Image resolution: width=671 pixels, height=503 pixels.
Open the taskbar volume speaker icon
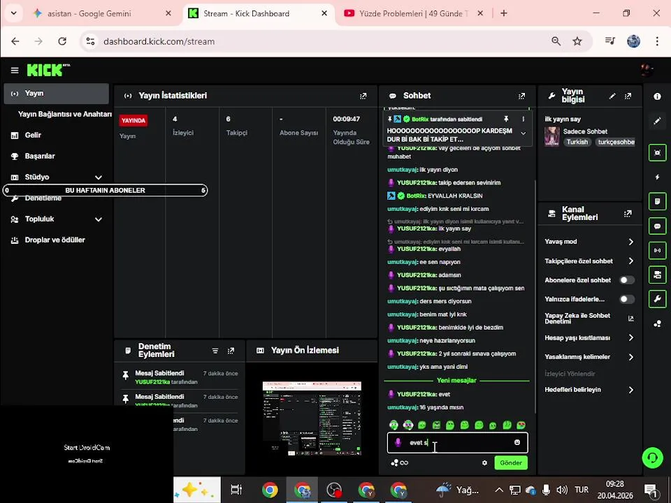coord(562,490)
